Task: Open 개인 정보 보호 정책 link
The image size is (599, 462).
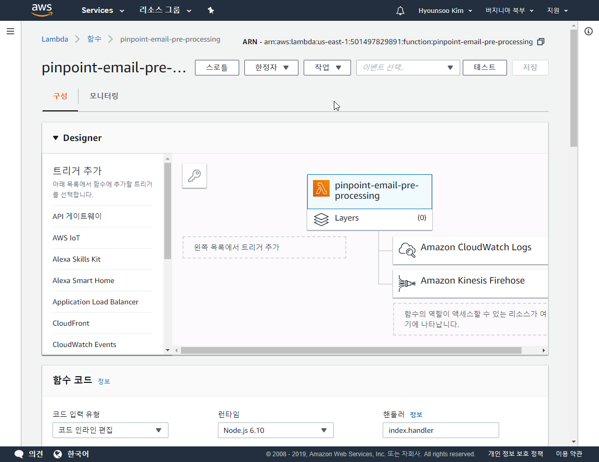Action: [x=515, y=454]
